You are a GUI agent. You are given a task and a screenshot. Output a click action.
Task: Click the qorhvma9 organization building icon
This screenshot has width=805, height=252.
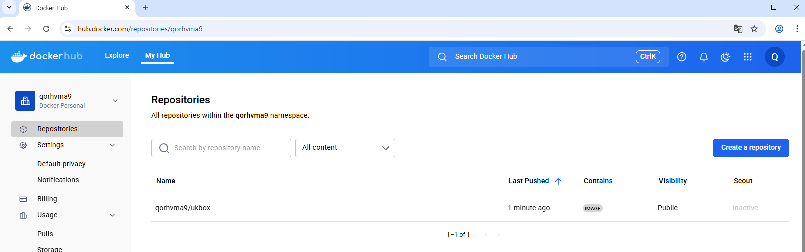[25, 101]
